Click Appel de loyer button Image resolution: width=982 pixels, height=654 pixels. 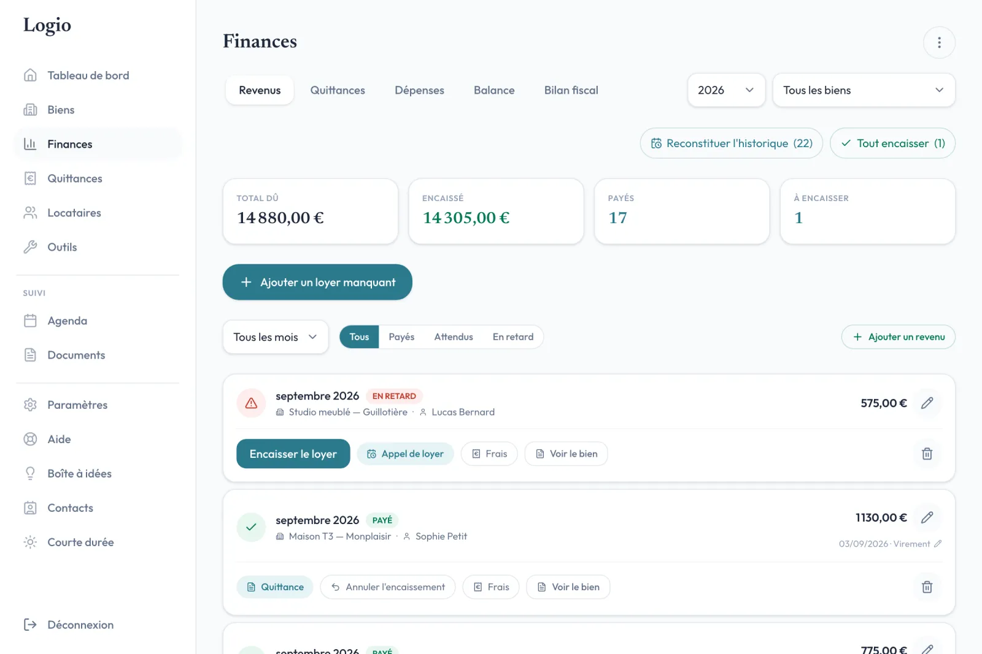pos(405,454)
